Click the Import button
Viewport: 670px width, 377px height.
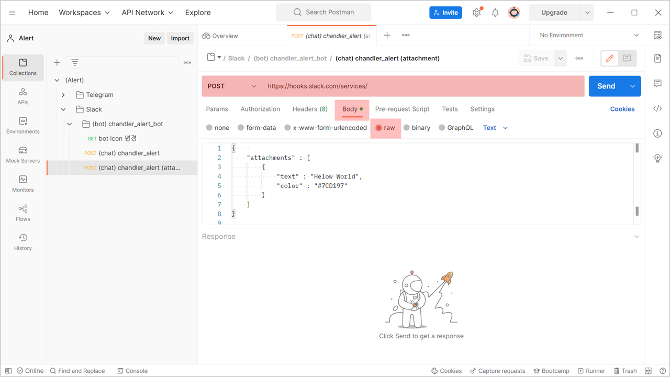tap(180, 38)
